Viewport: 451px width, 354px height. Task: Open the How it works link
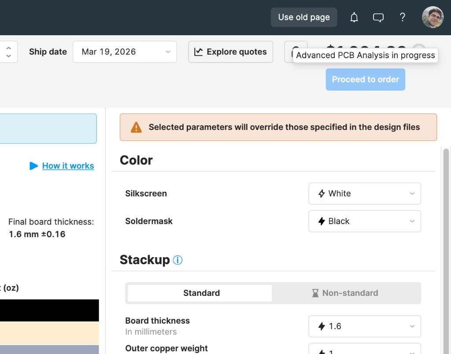68,166
